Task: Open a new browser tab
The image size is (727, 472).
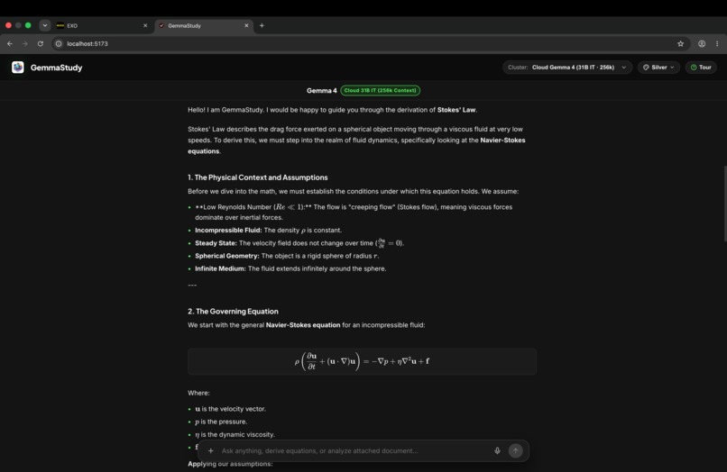Action: pyautogui.click(x=262, y=26)
